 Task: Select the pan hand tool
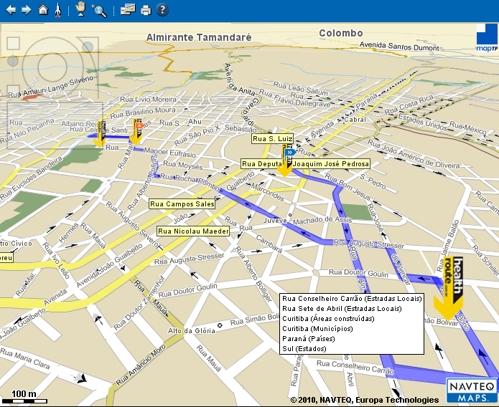click(x=80, y=9)
